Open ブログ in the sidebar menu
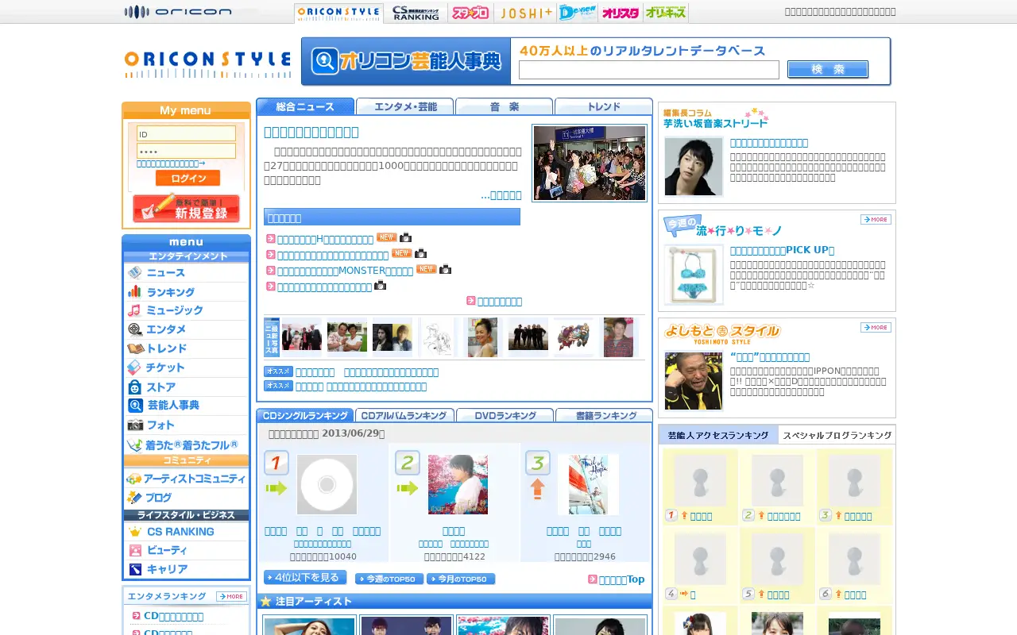Screen dimensions: 1017x635 [186, 498]
